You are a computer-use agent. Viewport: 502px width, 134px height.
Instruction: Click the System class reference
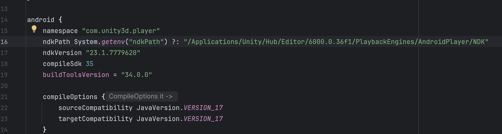(x=86, y=42)
